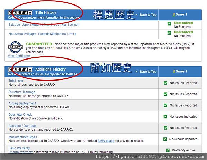Click 'Warranty Active' status text
Screen dimensions: 207x160
[184, 150]
